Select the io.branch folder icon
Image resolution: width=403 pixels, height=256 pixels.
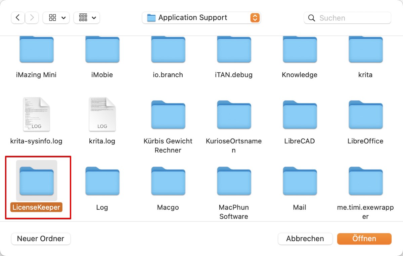click(168, 50)
